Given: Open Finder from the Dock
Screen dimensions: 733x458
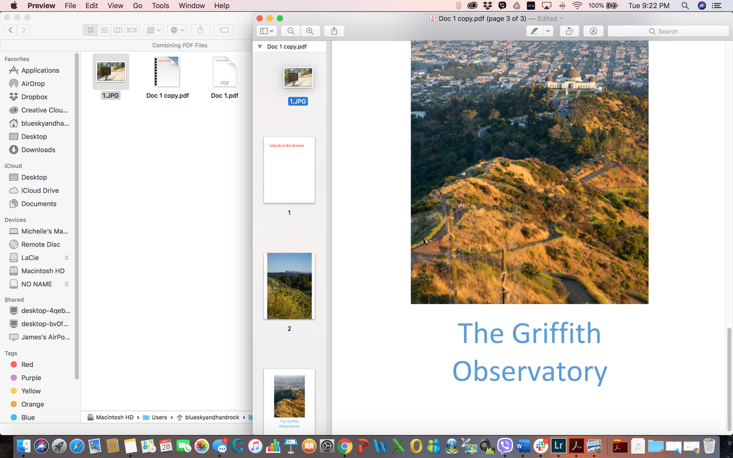Looking at the screenshot, I should (24, 446).
